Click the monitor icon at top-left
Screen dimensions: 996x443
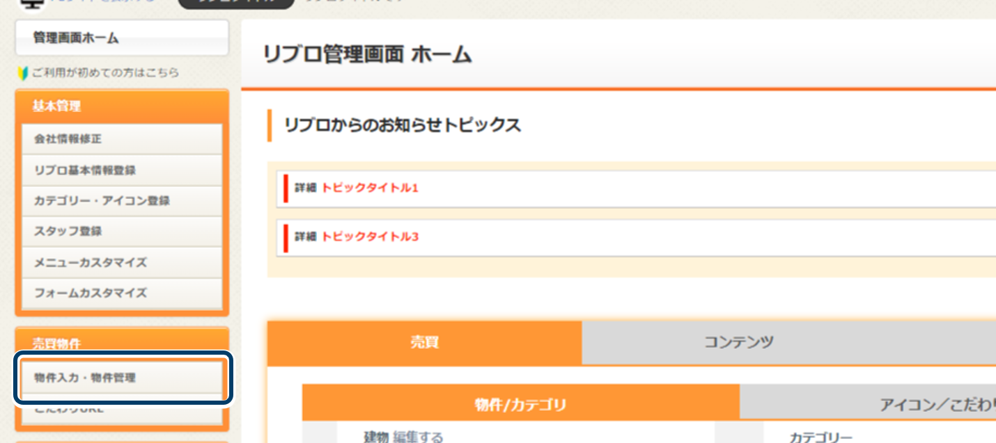pos(30,3)
